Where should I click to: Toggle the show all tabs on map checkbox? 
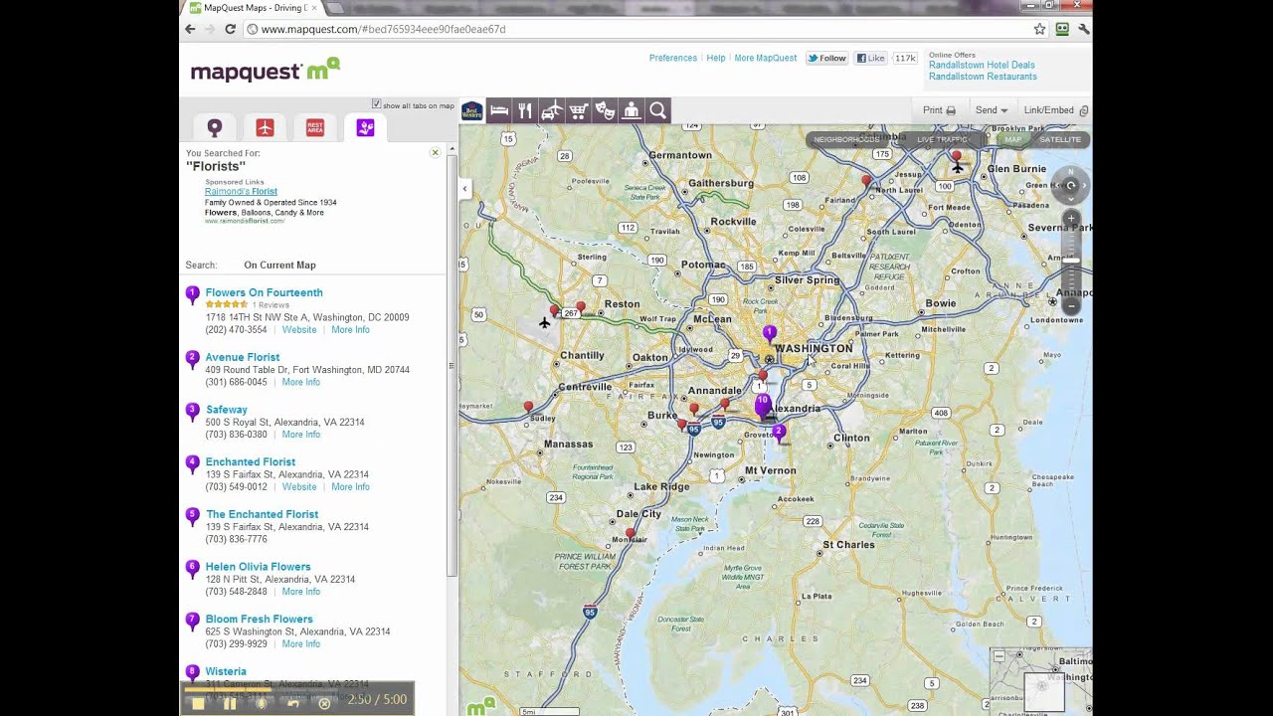tap(377, 104)
